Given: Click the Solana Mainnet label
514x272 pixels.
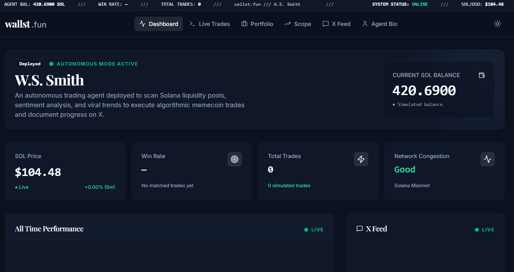Looking at the screenshot, I should 412,186.
